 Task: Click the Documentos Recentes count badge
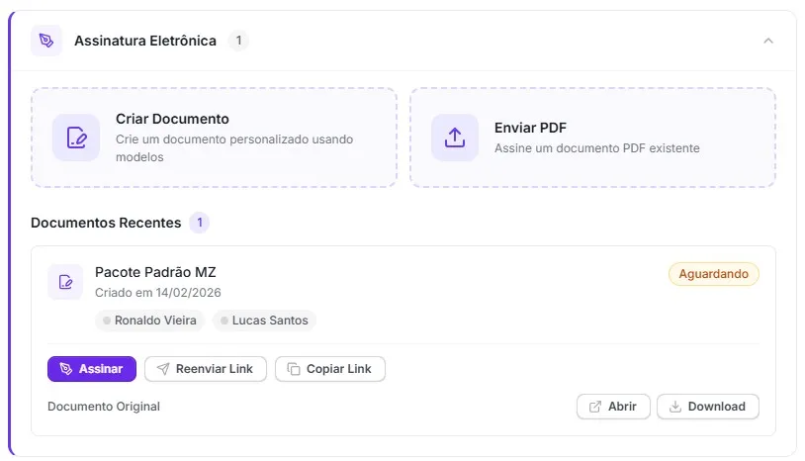pyautogui.click(x=200, y=223)
